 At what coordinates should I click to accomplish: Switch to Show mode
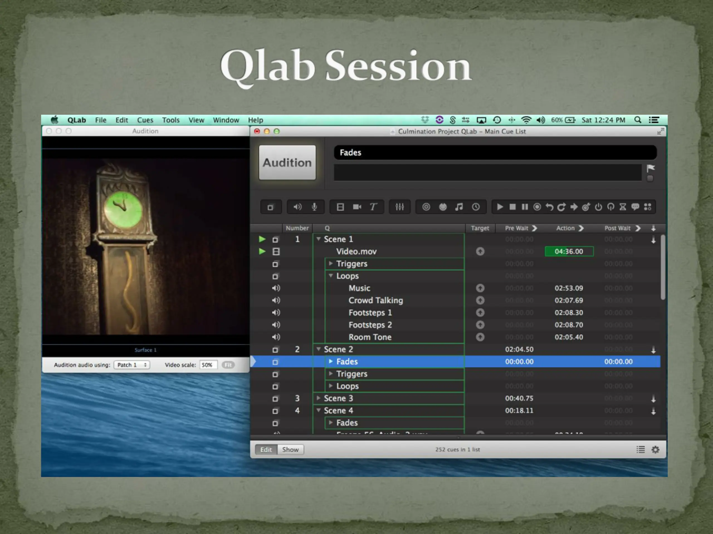click(x=290, y=450)
